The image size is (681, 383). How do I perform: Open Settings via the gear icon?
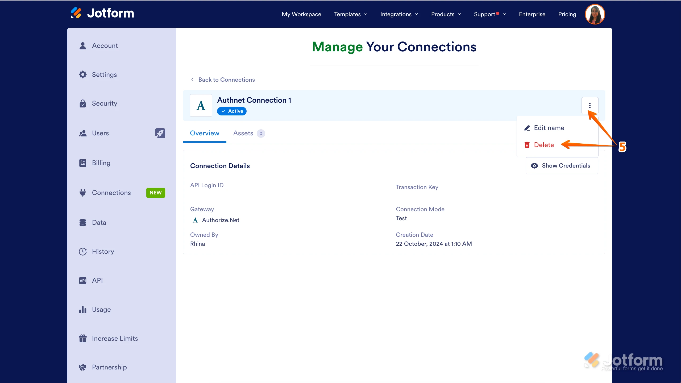pos(82,74)
